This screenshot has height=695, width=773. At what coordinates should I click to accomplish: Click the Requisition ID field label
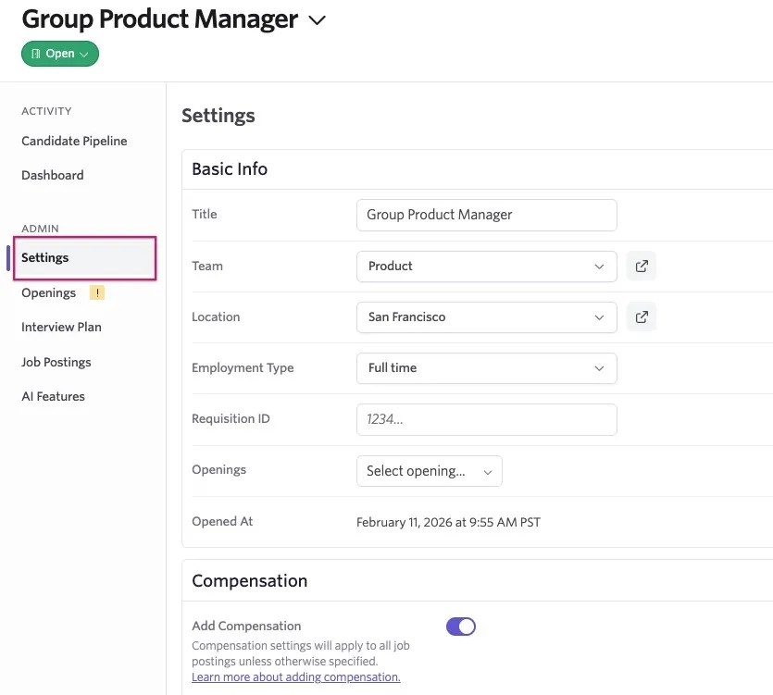tap(231, 418)
